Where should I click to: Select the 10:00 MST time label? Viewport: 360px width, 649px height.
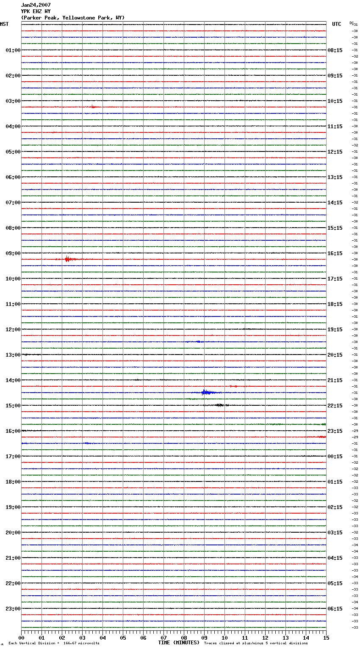13,279
